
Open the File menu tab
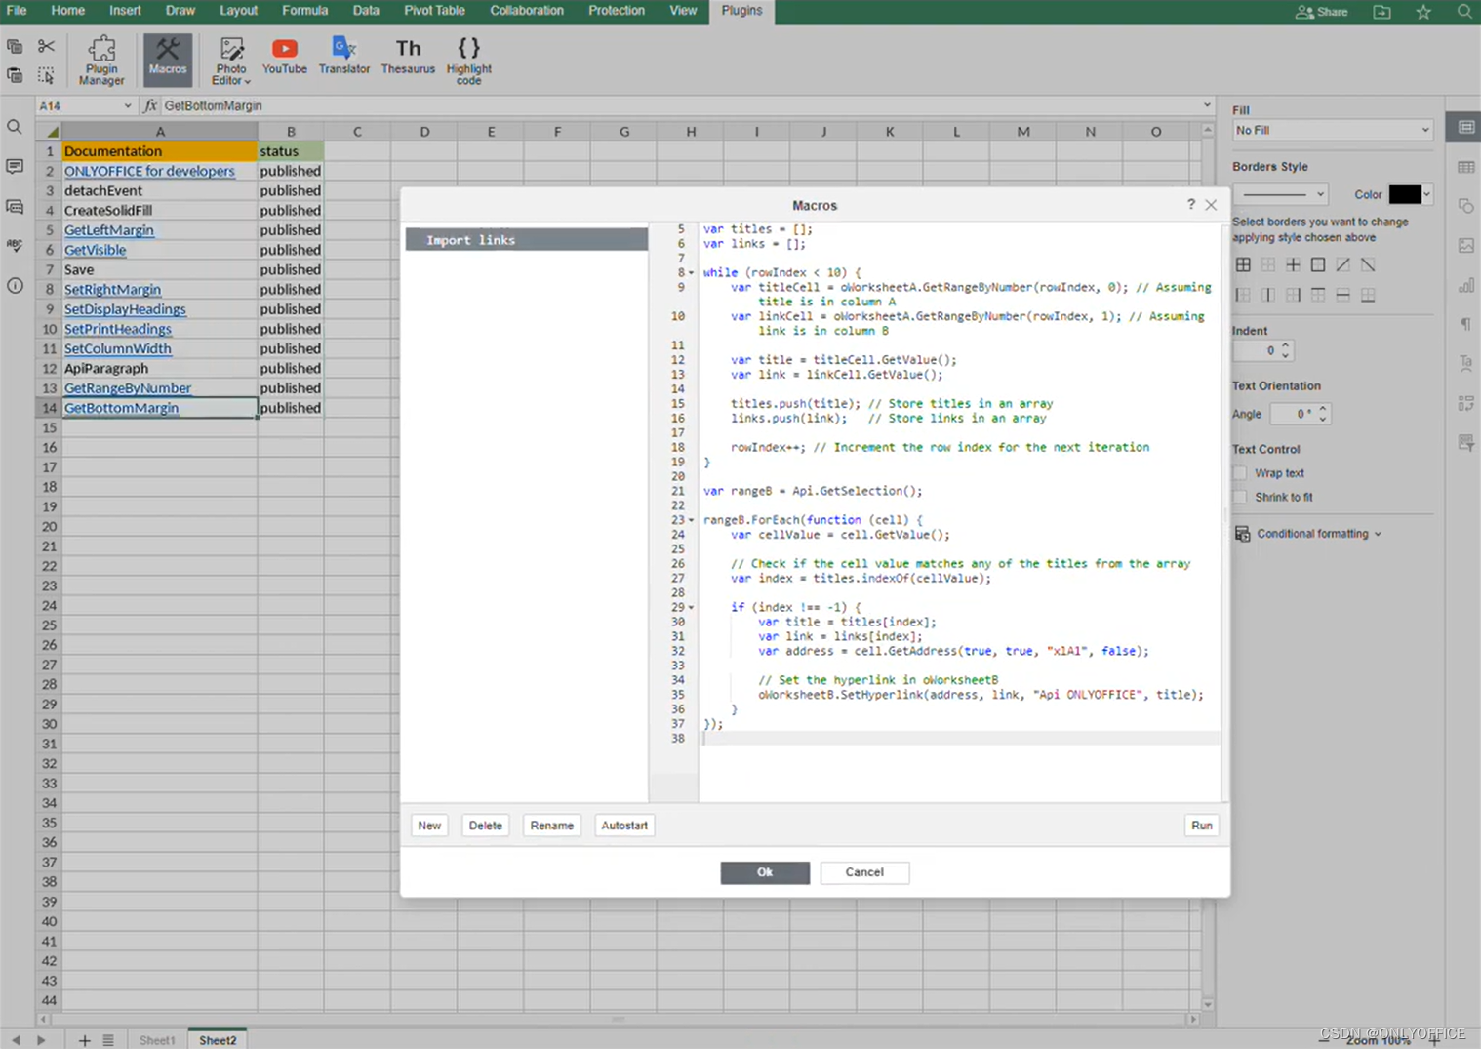(x=17, y=11)
